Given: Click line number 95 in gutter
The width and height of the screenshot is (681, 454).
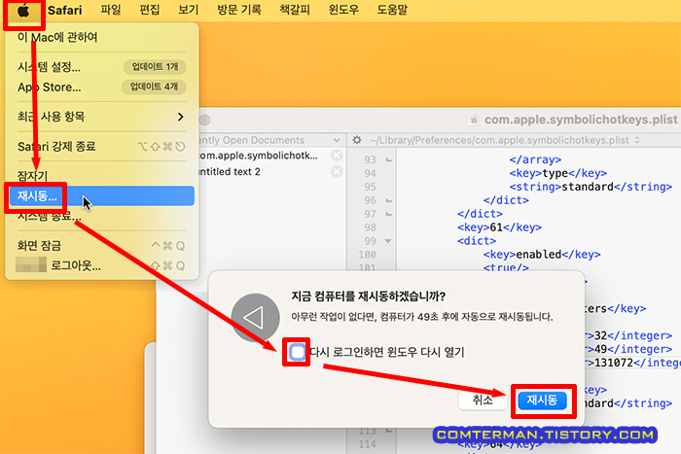Looking at the screenshot, I should click(370, 187).
